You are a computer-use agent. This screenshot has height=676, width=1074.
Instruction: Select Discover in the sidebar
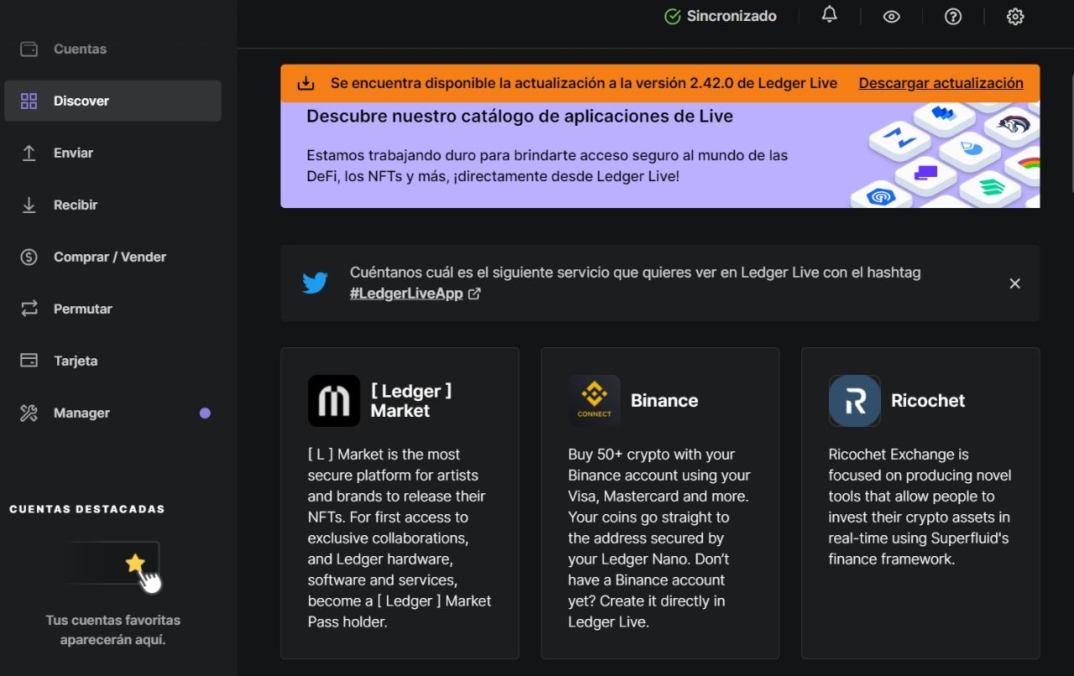(112, 101)
